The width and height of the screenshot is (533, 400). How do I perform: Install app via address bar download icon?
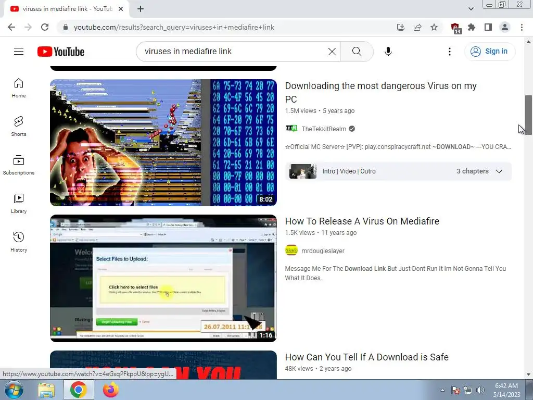pyautogui.click(x=401, y=27)
